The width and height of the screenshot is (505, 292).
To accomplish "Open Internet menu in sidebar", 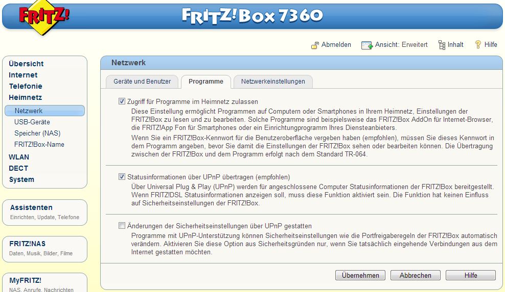I will point(23,75).
